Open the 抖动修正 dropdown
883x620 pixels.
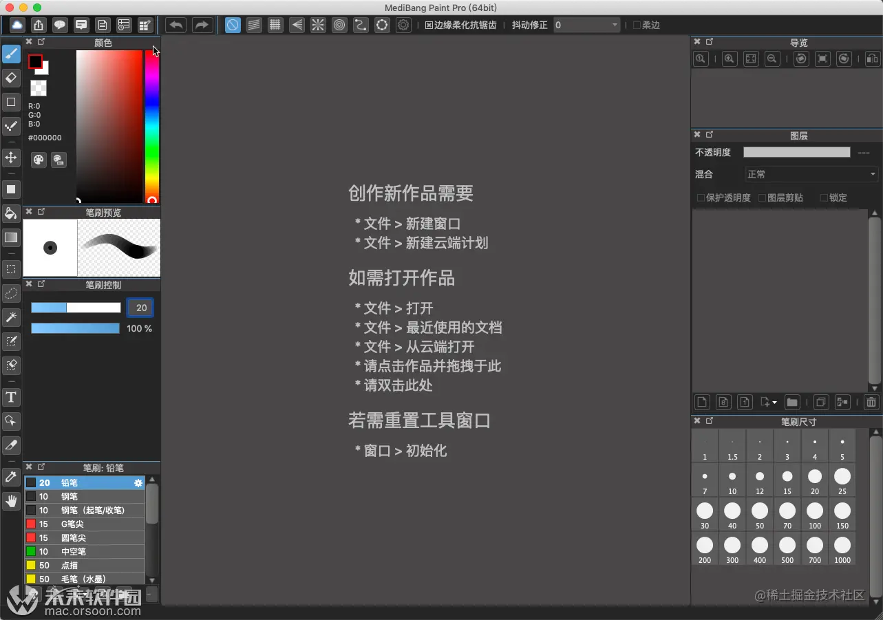(x=587, y=25)
